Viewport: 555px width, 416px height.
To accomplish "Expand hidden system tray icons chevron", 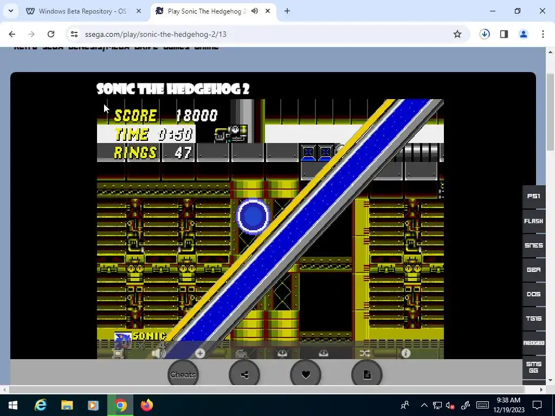I will [424, 405].
